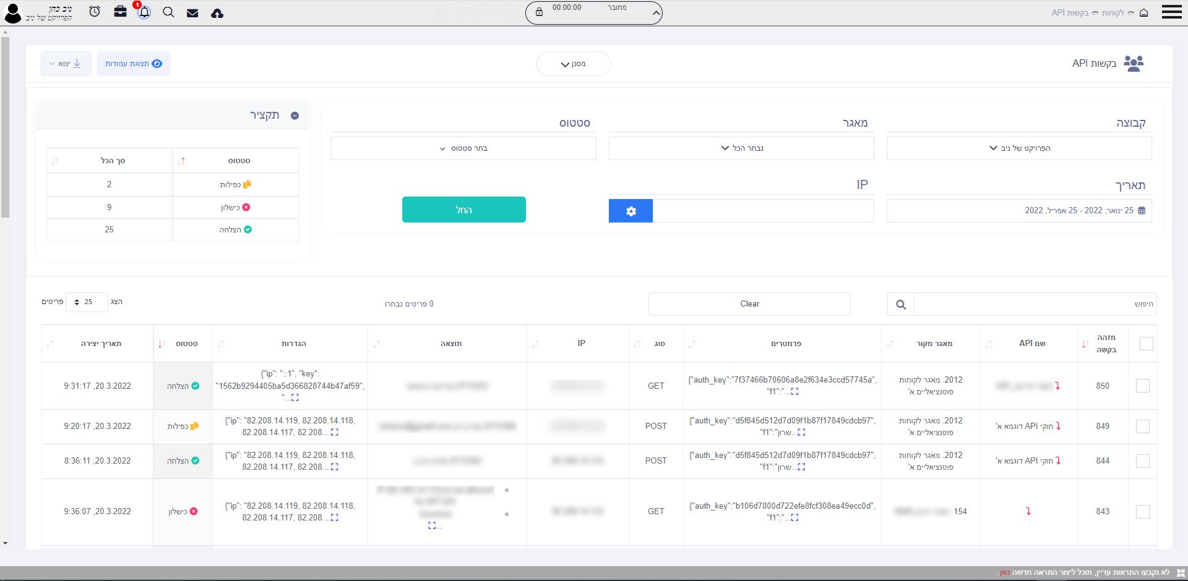1188x581 pixels.
Task: Click the cloud upload icon
Action: coord(217,13)
